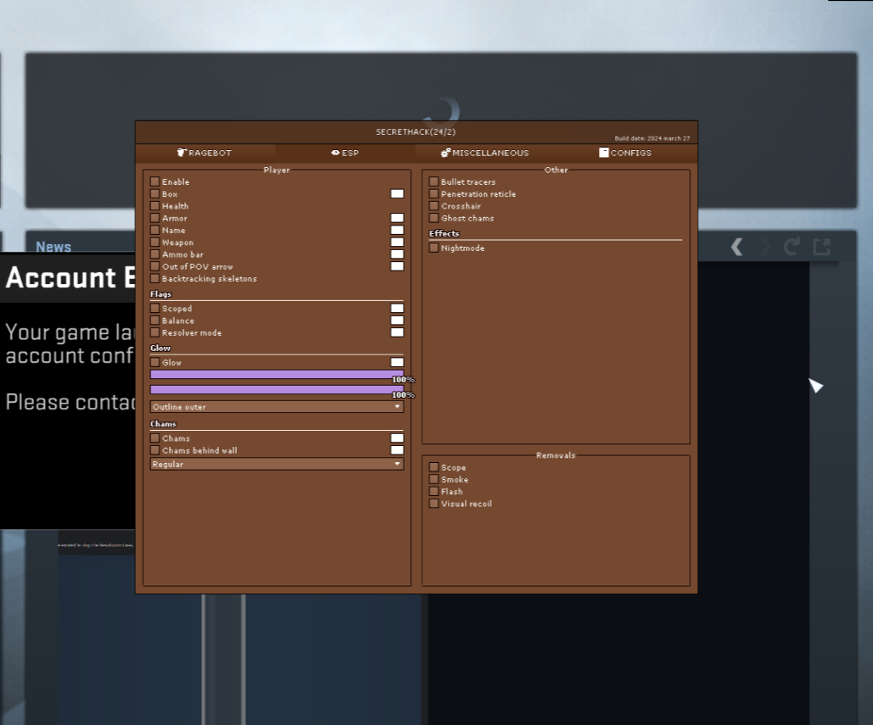Enable the Bullet tracers checkbox
873x725 pixels.
pyautogui.click(x=434, y=182)
